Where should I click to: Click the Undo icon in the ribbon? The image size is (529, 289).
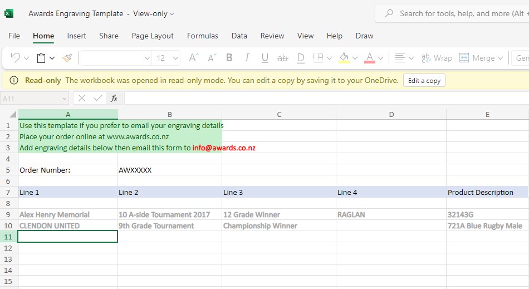click(15, 58)
